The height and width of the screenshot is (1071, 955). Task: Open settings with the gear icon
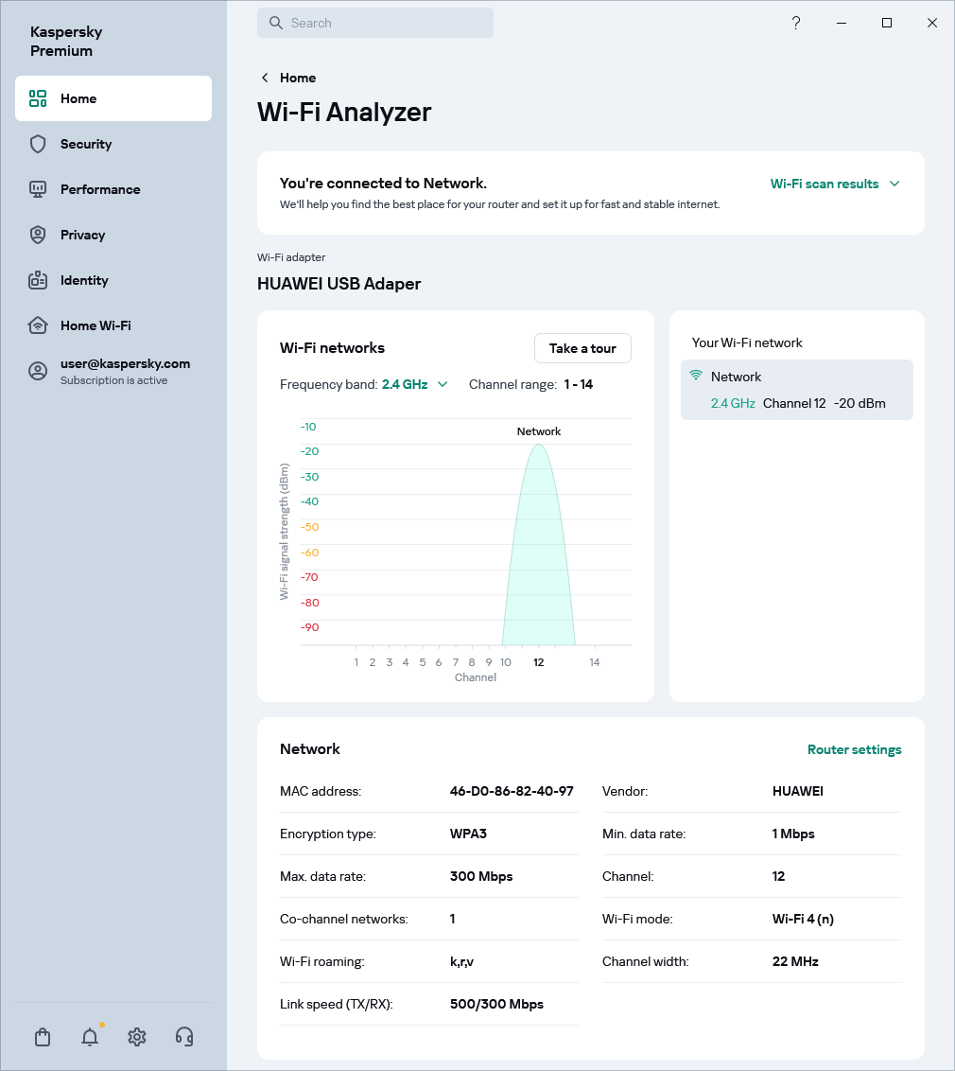(x=136, y=1037)
